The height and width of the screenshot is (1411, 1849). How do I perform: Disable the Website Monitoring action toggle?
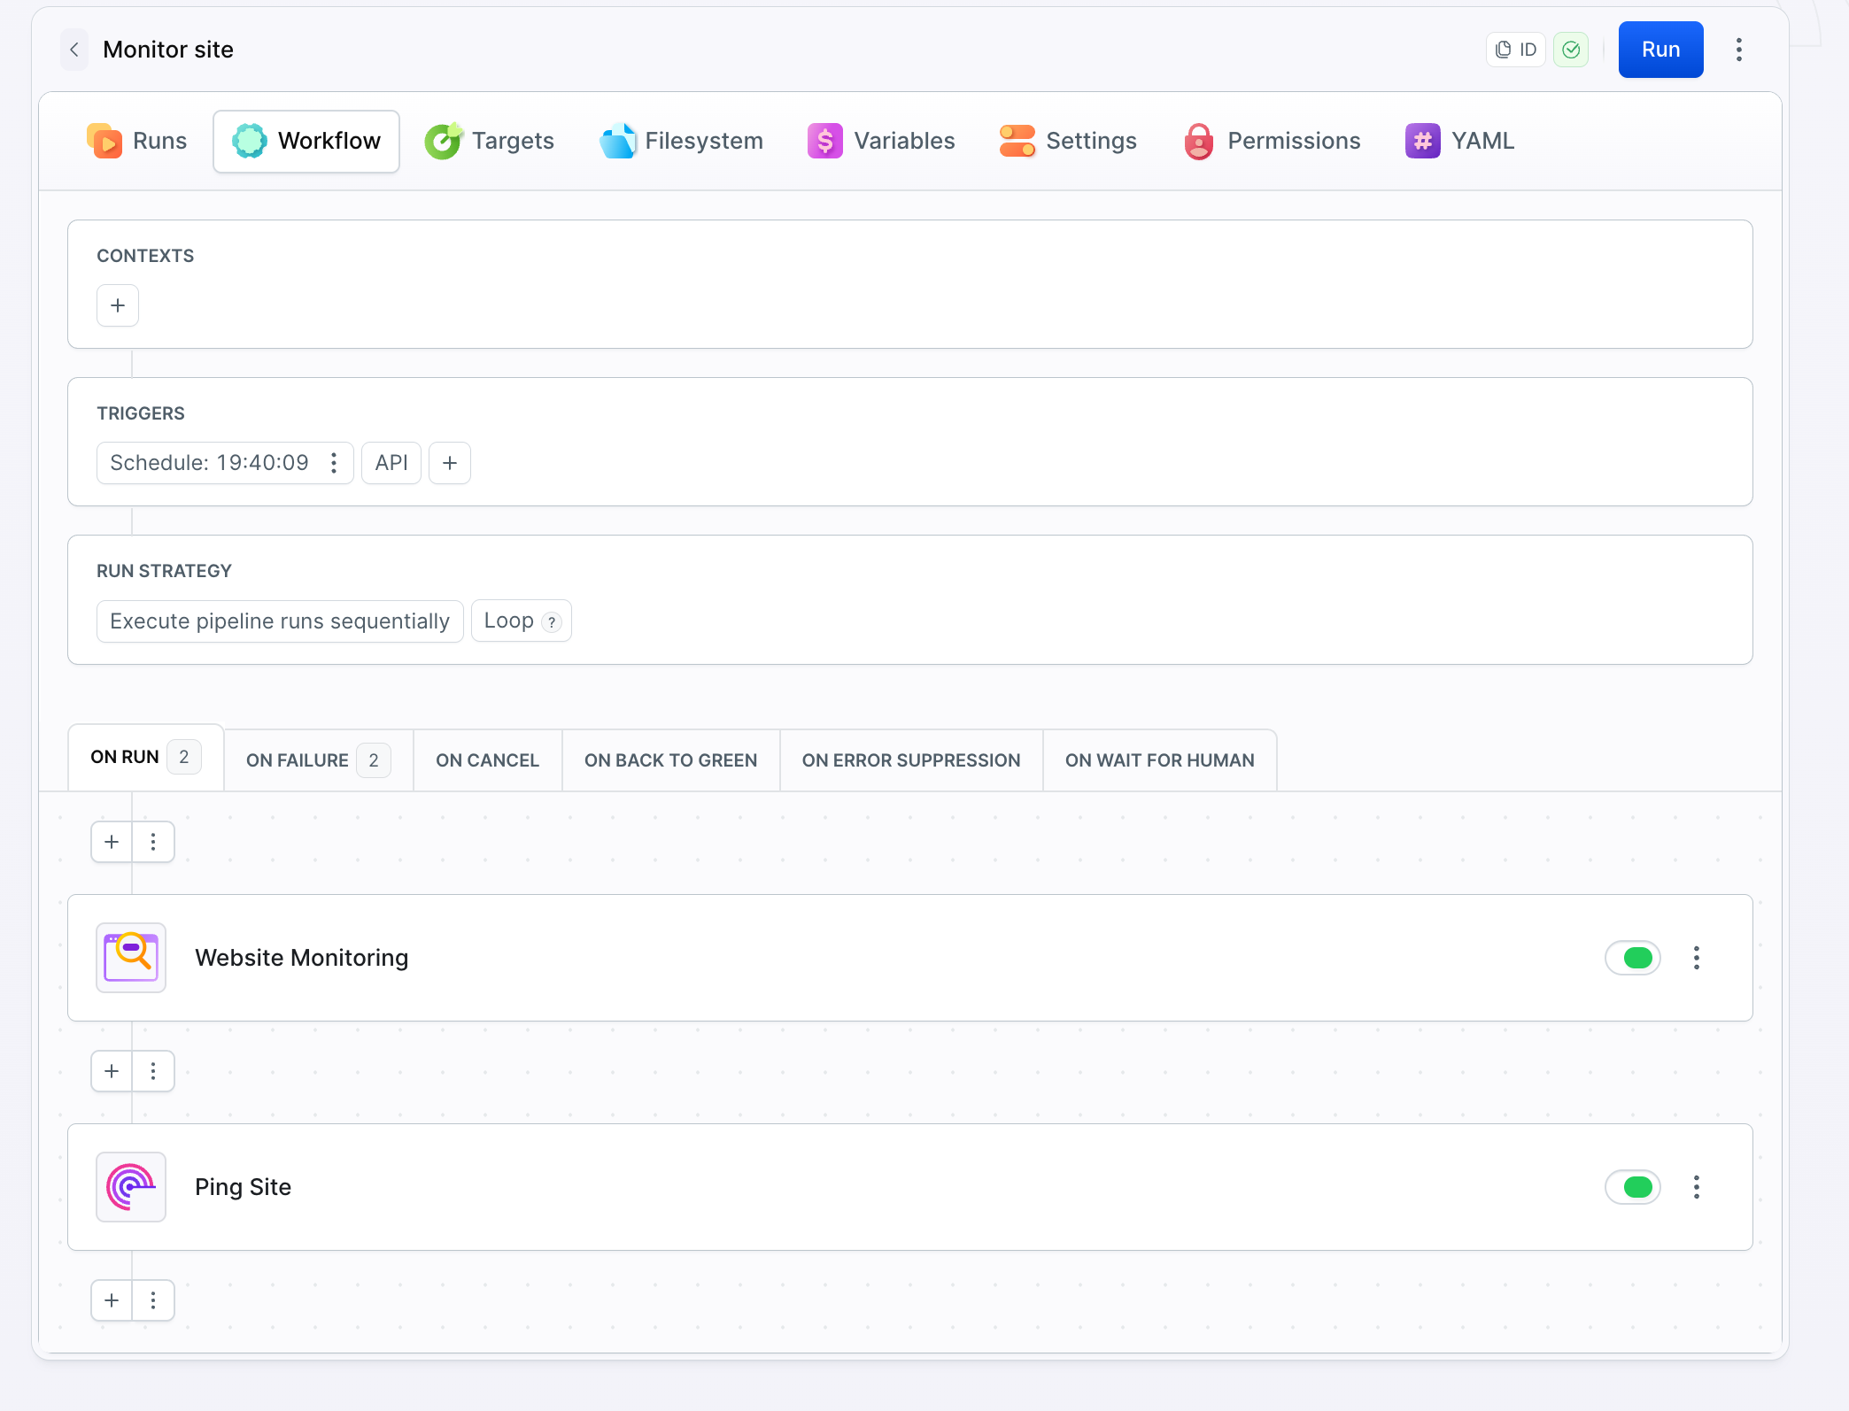click(x=1633, y=958)
